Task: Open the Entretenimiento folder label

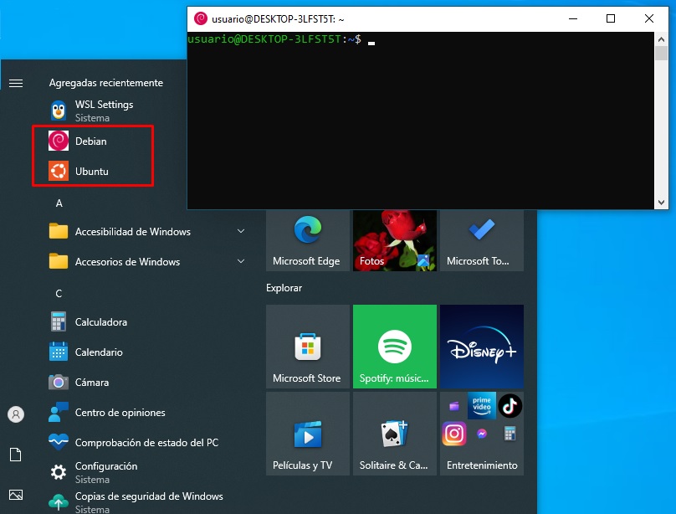Action: [482, 465]
